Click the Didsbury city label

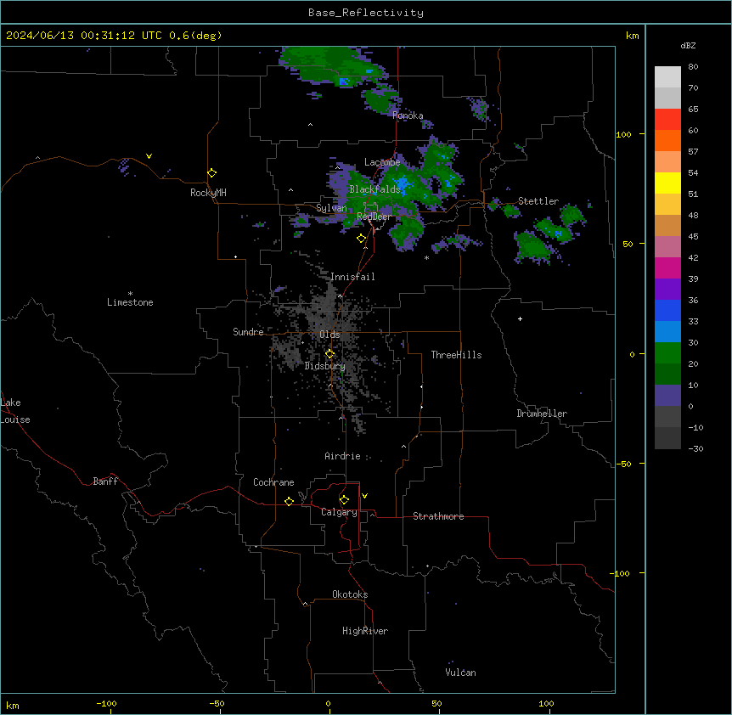coord(325,366)
